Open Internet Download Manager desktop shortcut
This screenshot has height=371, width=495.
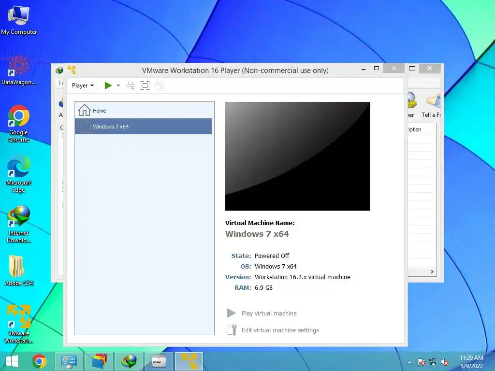pyautogui.click(x=19, y=224)
